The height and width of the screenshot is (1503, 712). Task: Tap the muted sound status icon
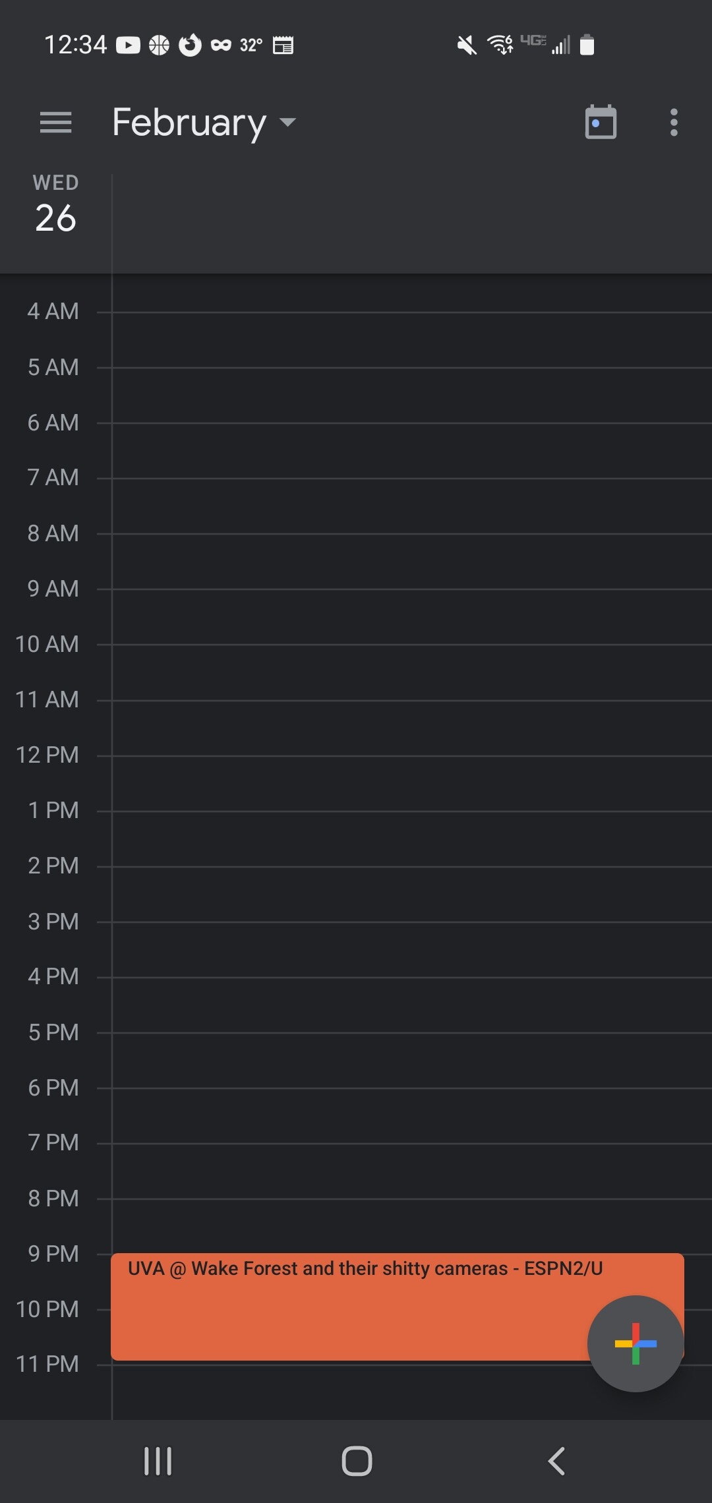[467, 45]
